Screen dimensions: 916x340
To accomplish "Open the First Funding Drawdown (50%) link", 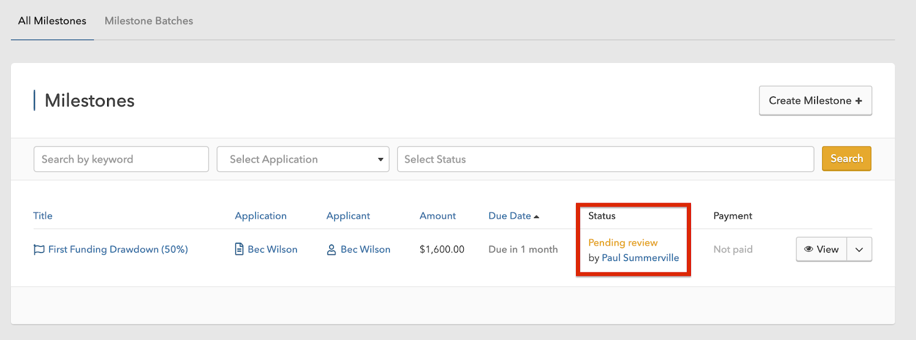I will pyautogui.click(x=118, y=250).
